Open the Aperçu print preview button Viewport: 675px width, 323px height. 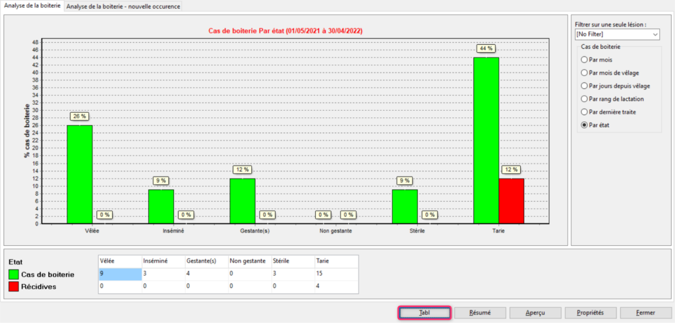[535, 312]
